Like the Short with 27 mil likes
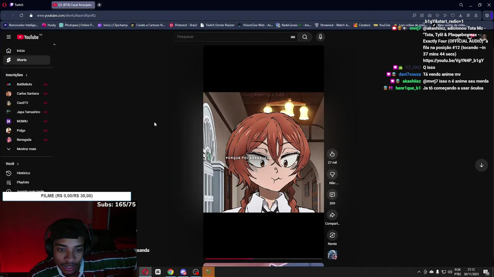 pyautogui.click(x=332, y=154)
